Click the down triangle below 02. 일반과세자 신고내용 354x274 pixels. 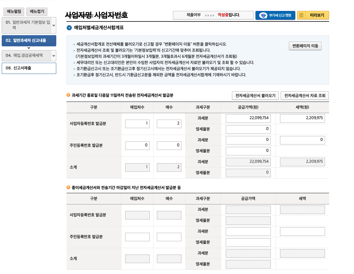[29, 48]
